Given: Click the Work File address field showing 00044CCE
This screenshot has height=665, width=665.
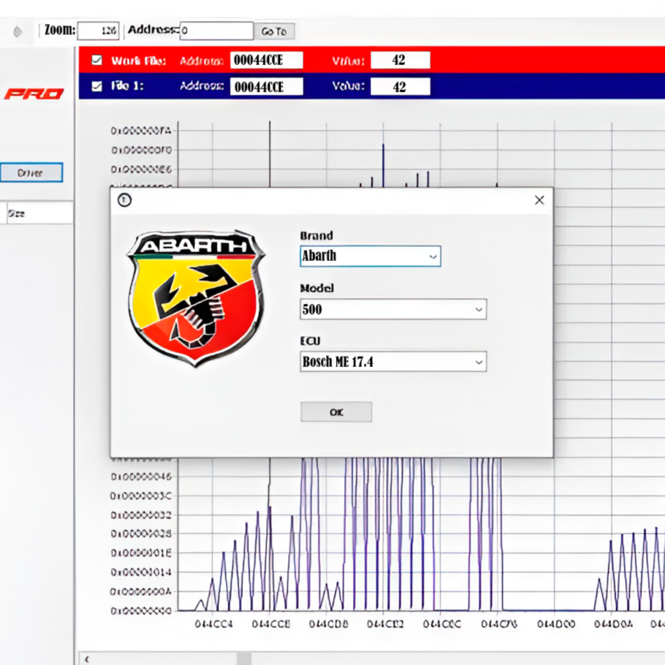Looking at the screenshot, I should (267, 60).
